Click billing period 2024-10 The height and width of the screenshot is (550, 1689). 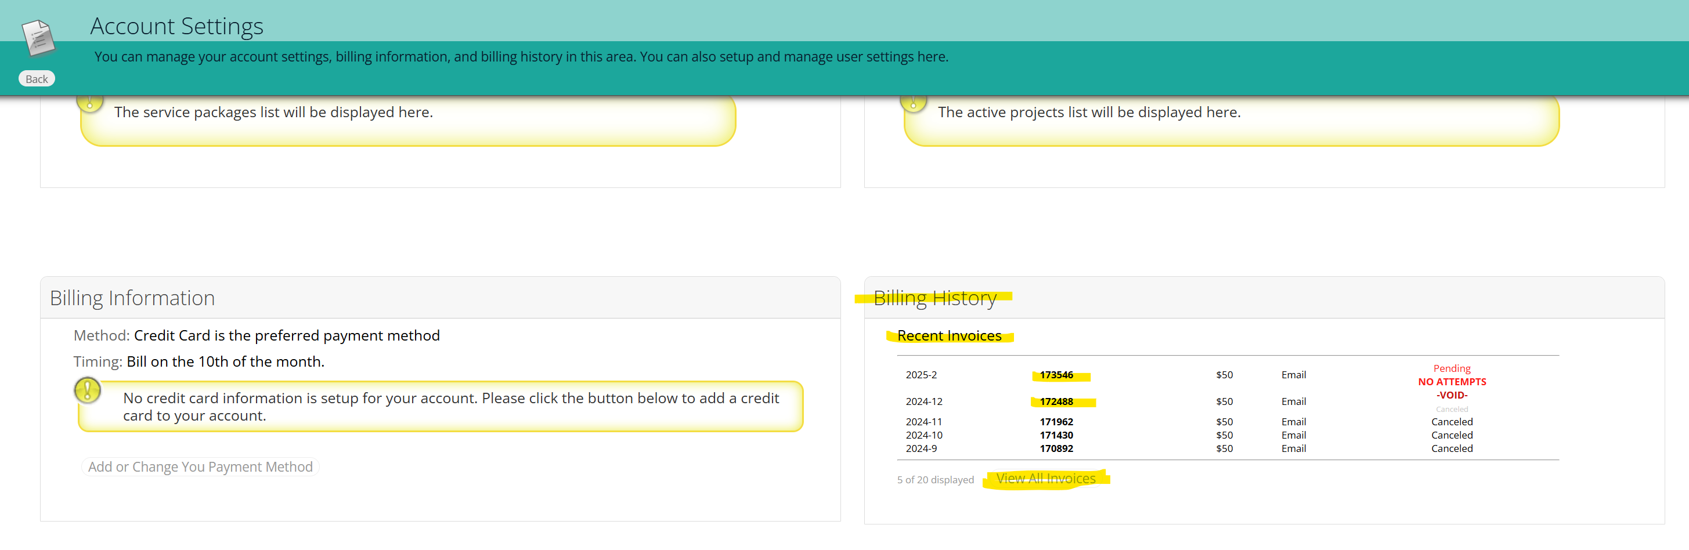(x=924, y=435)
